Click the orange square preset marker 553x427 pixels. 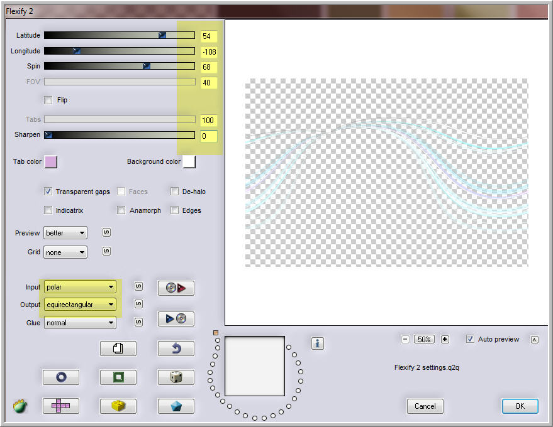216,333
